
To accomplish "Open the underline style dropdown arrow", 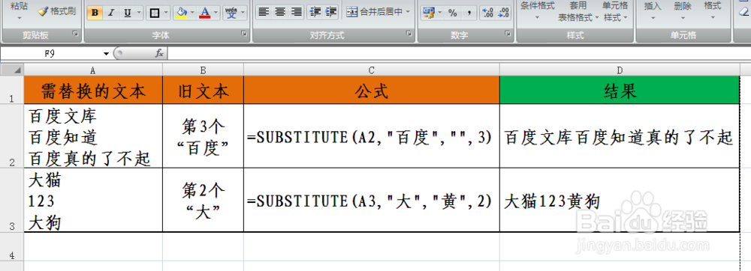I will (x=139, y=13).
